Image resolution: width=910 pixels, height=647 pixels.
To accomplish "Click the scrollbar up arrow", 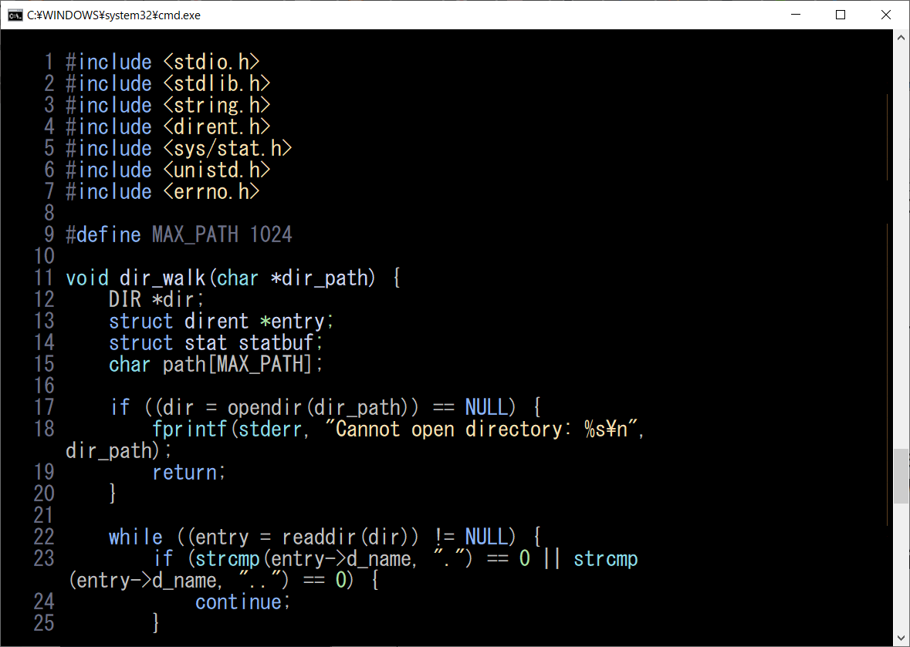I will [x=901, y=38].
